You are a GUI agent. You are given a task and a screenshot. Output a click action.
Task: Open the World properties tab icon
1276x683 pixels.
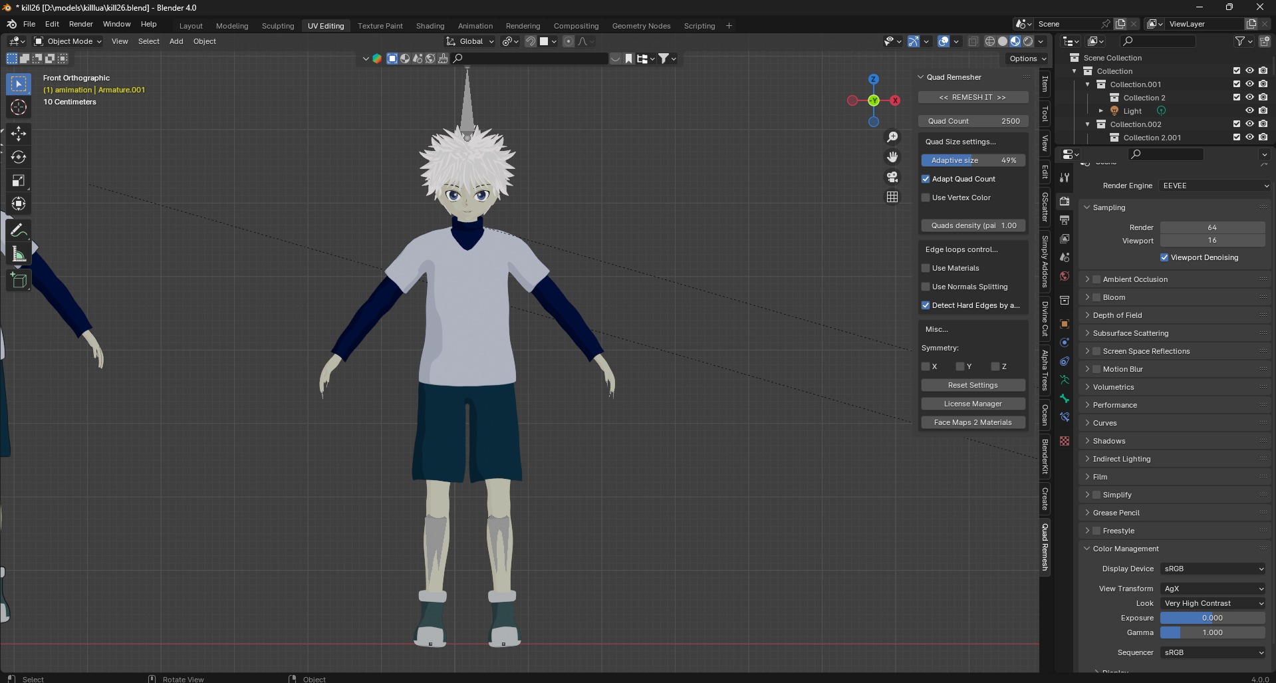[1065, 276]
